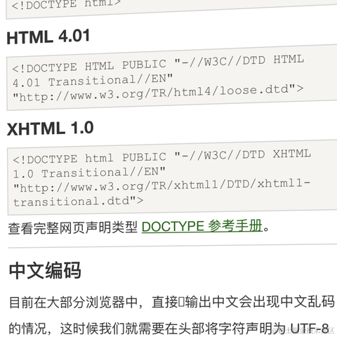Click the text 查看完整网页声明类型
Screen dimensions: 337x337
73,227
